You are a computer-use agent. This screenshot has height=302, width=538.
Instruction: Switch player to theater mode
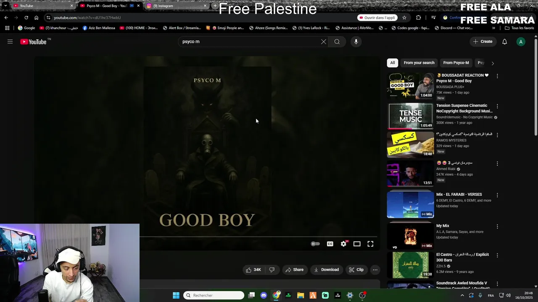[357, 244]
